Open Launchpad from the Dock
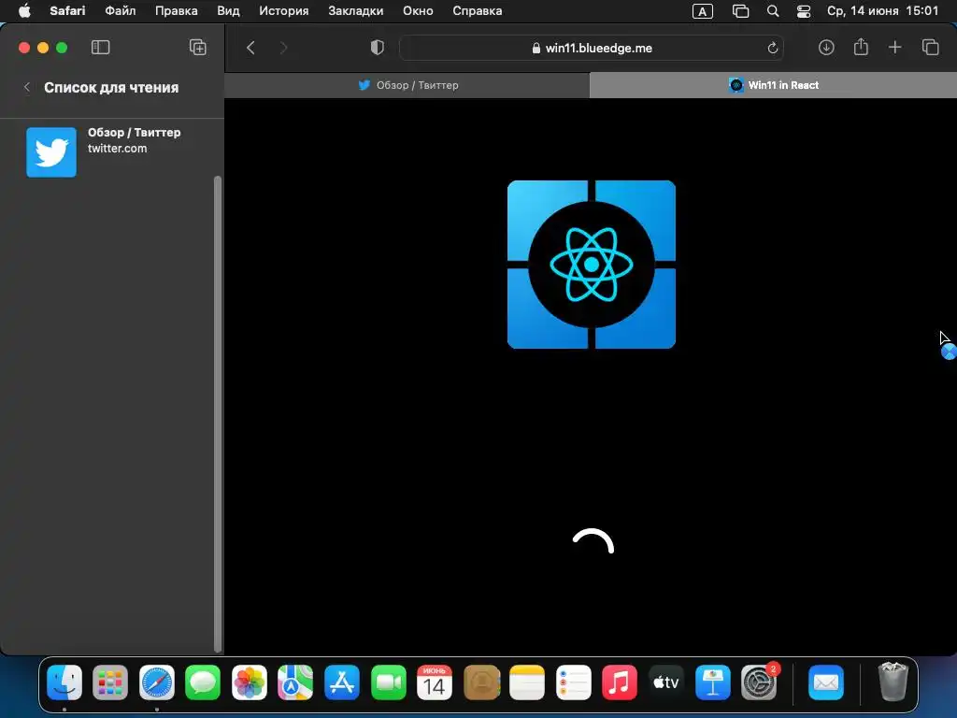This screenshot has height=718, width=957. [110, 682]
